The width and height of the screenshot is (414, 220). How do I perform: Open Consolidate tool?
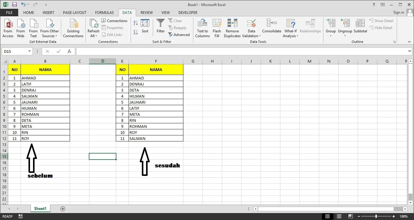(272, 26)
